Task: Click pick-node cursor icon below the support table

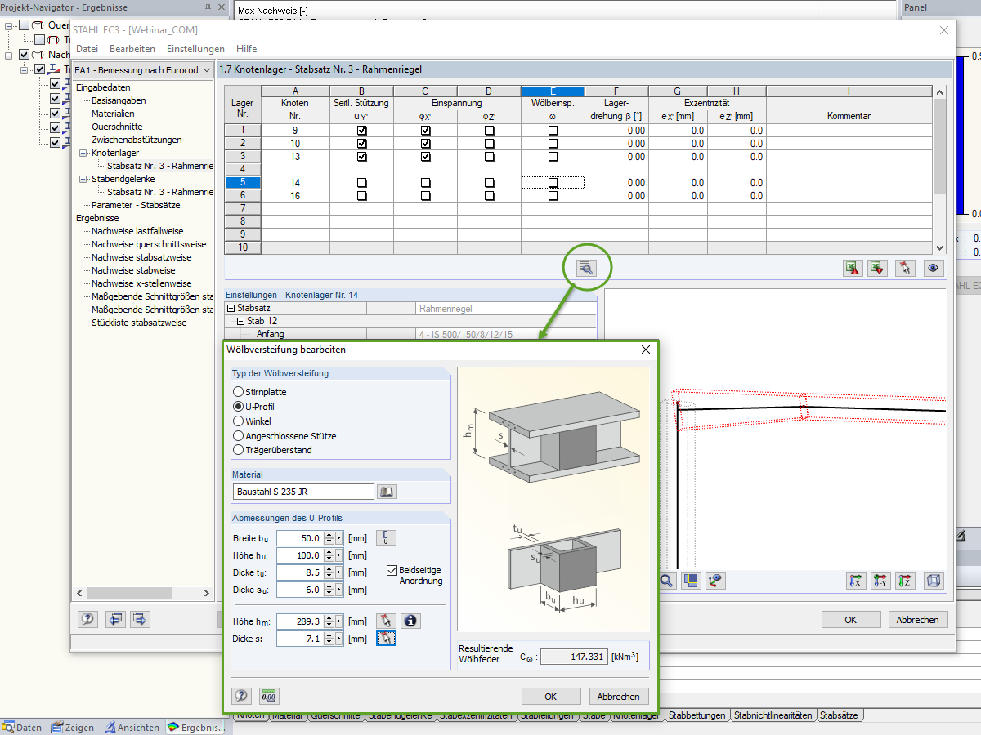Action: pyautogui.click(x=904, y=267)
